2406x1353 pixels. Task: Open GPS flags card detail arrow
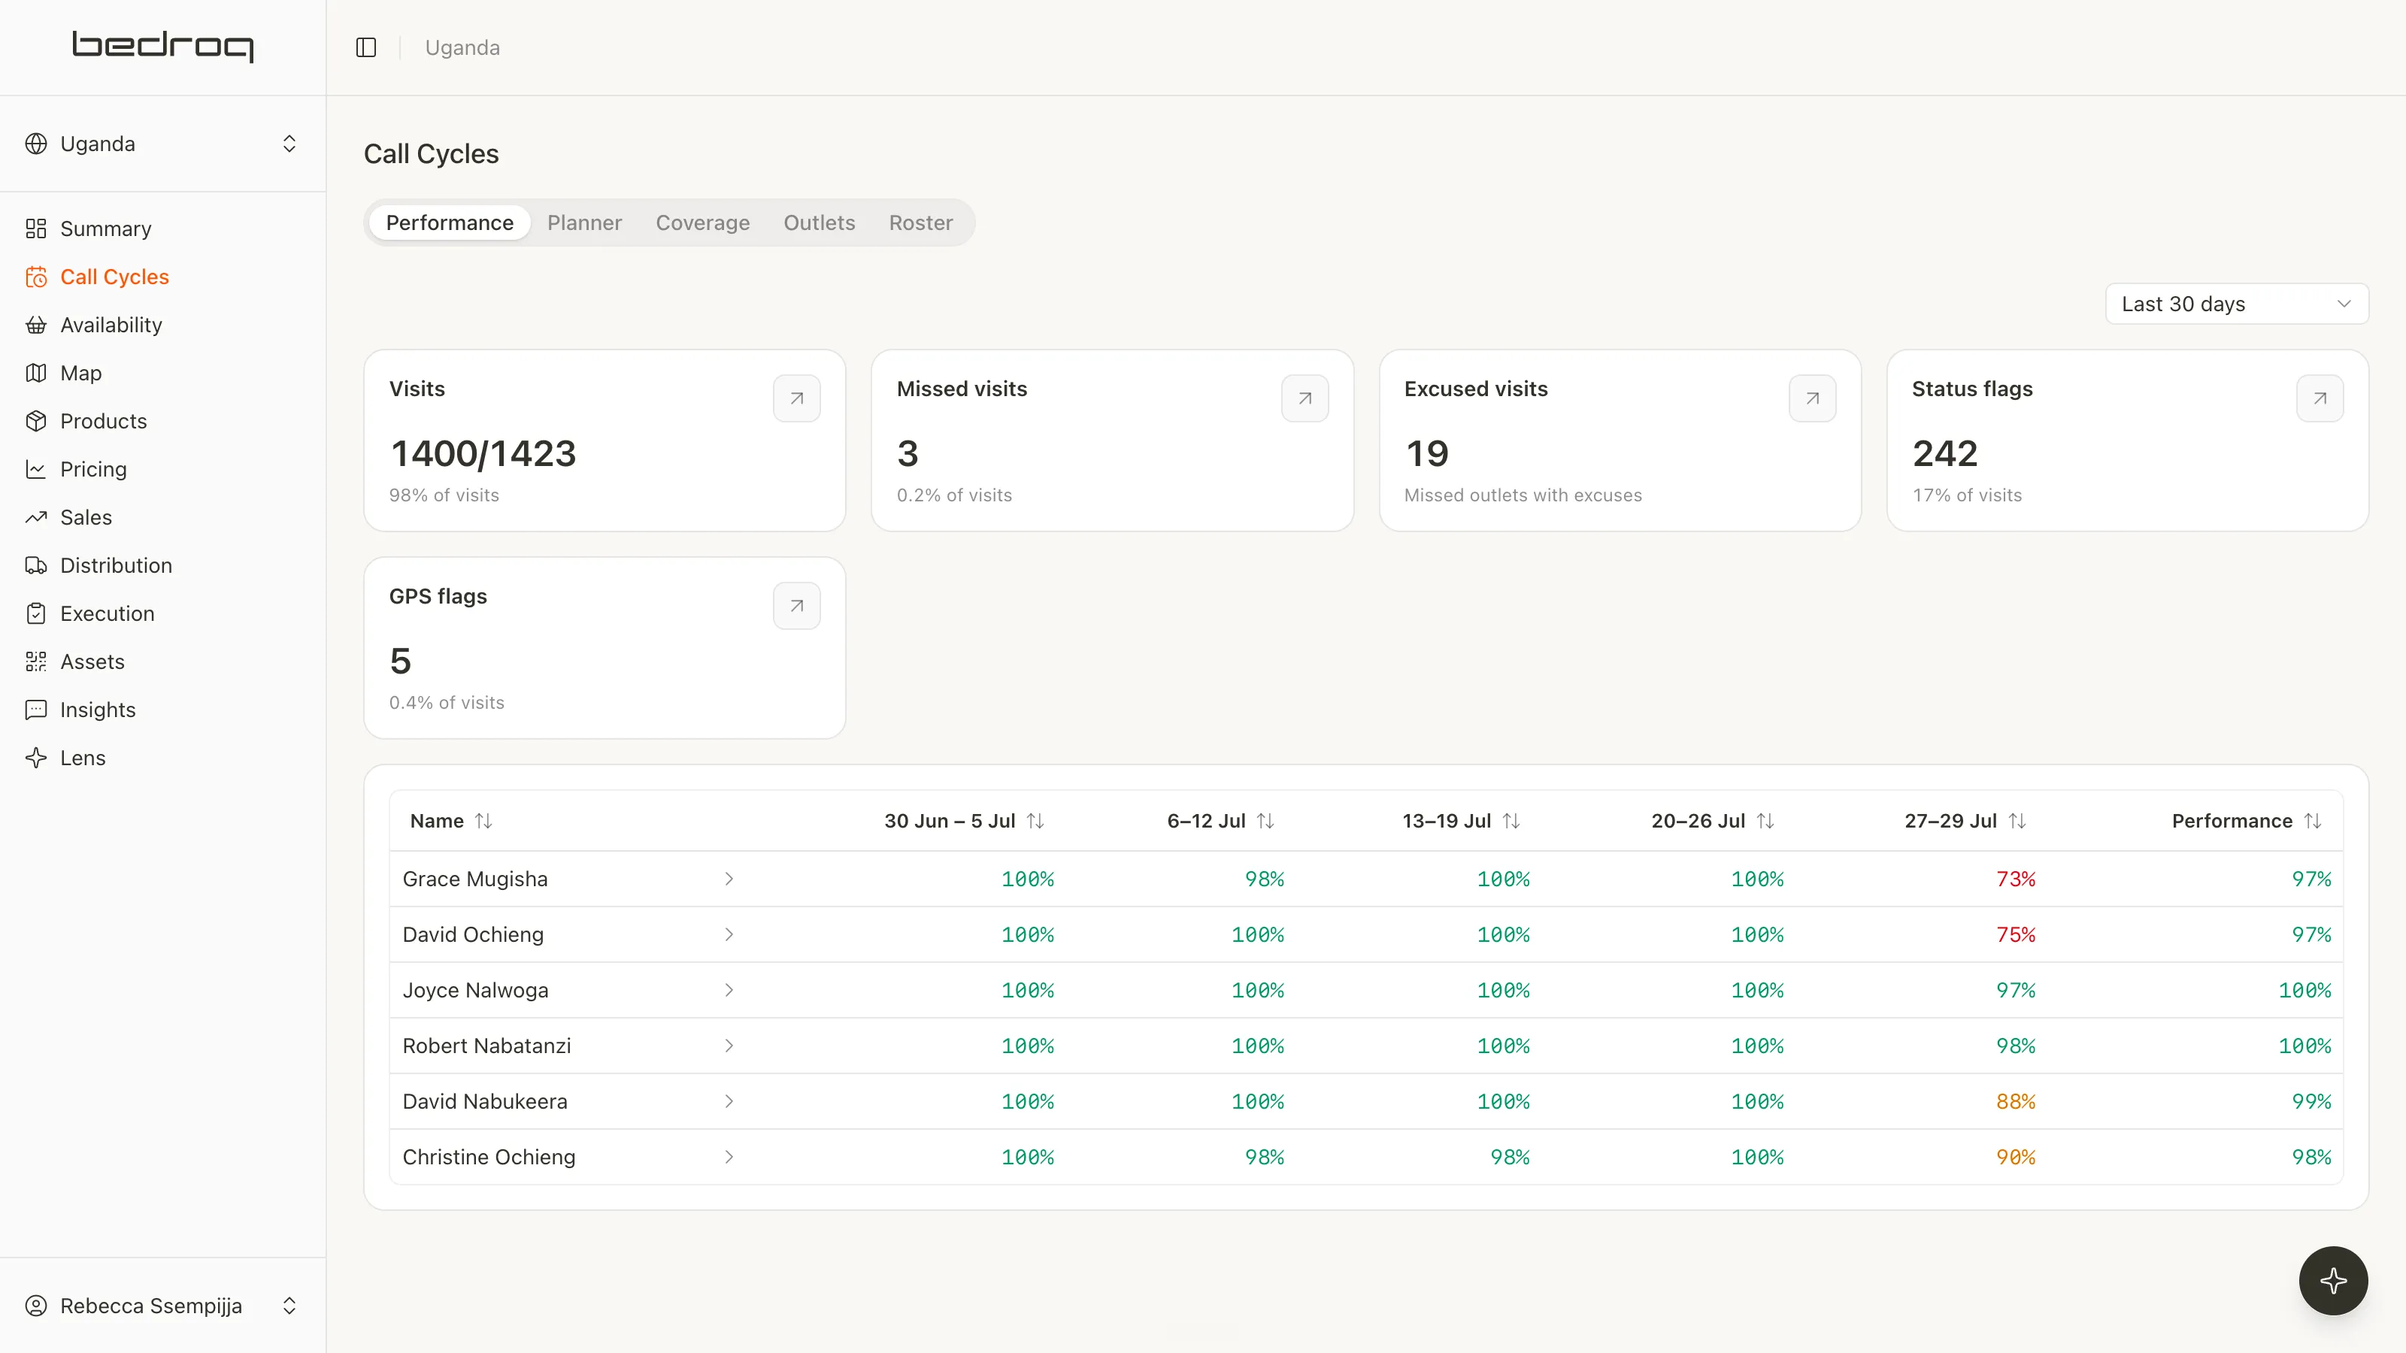(x=797, y=606)
